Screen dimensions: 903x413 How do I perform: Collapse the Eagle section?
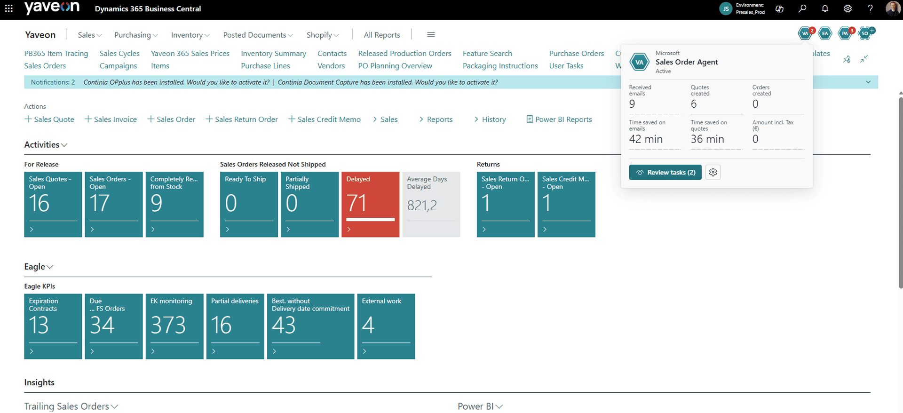click(39, 267)
